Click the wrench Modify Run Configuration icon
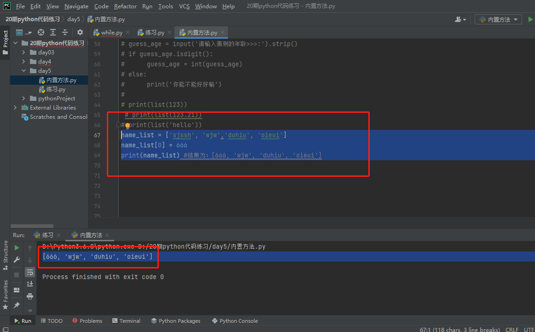The width and height of the screenshot is (535, 332). click(17, 260)
